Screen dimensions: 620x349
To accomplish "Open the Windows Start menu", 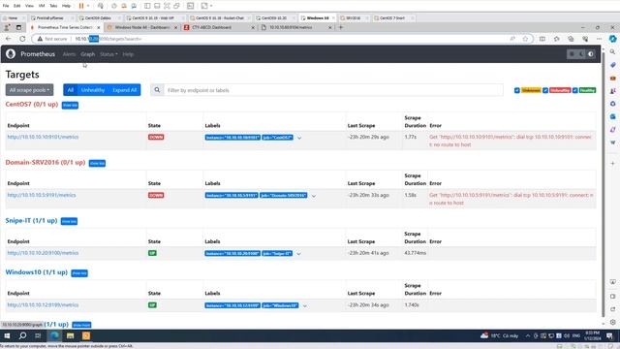I will tap(7, 335).
